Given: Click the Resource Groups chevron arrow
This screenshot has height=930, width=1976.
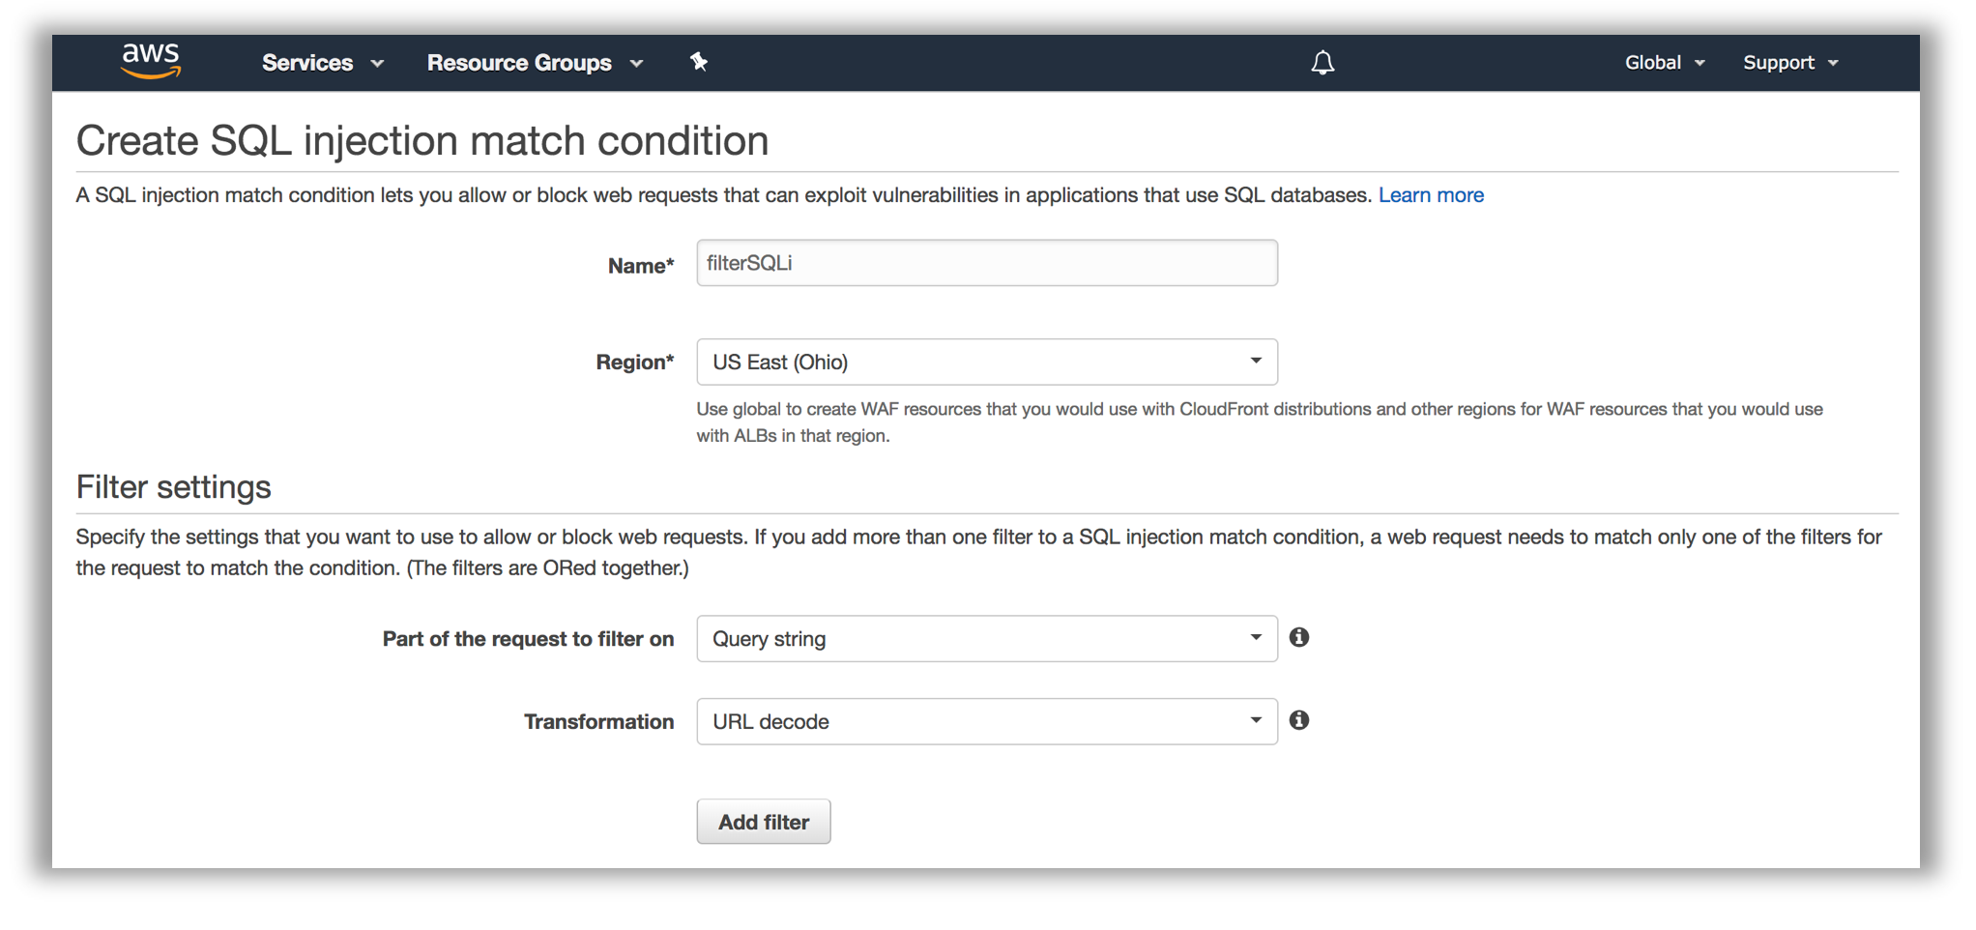Looking at the screenshot, I should coord(636,64).
